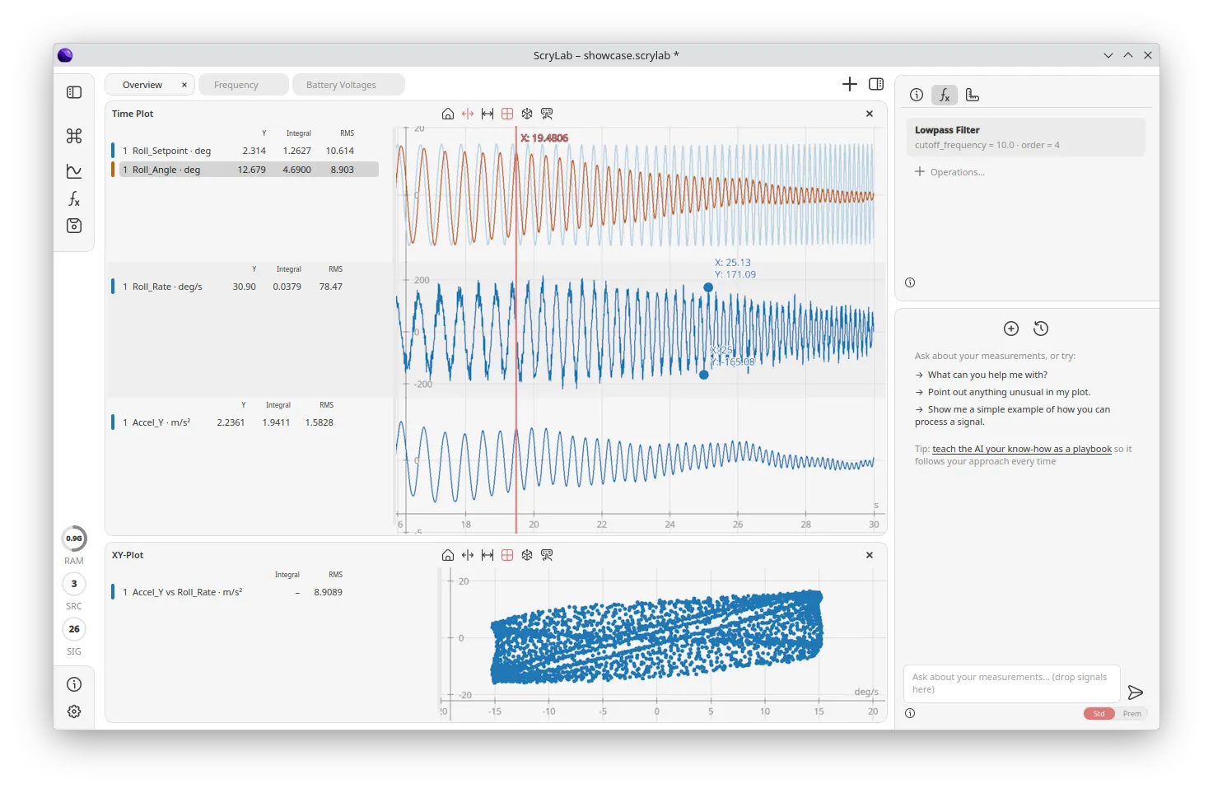Focus the 'Ask about your measurements' input field
This screenshot has height=793, width=1213.
point(1011,683)
